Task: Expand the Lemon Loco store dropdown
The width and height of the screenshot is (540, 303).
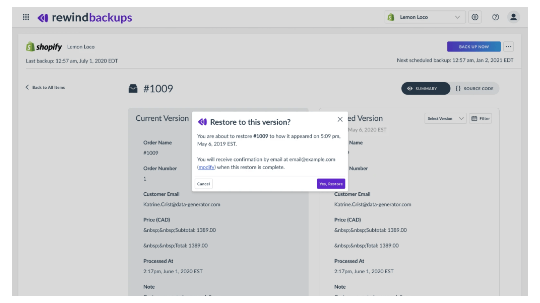Action: pyautogui.click(x=425, y=17)
